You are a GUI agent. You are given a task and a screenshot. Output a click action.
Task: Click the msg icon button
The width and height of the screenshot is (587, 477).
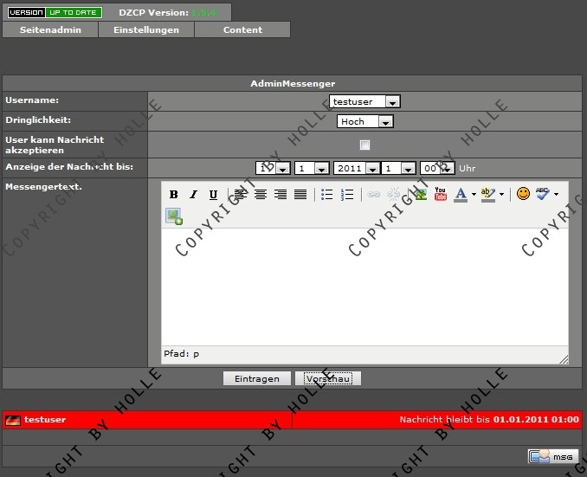[x=553, y=456]
